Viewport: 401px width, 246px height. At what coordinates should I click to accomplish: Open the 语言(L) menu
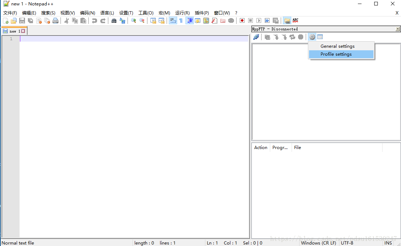(107, 13)
